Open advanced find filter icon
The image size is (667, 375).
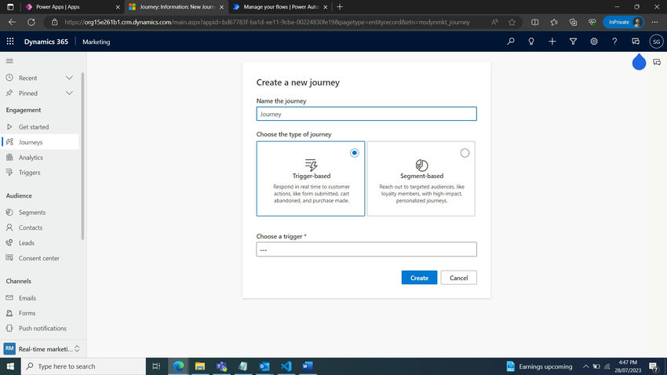click(x=573, y=42)
